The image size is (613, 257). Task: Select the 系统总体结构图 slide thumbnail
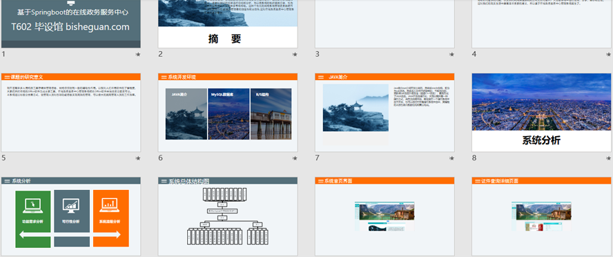[x=228, y=217]
